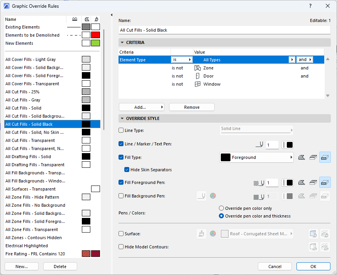Click Fill Foreground Pen cover fill icon
The height and width of the screenshot is (275, 337).
(x=313, y=182)
